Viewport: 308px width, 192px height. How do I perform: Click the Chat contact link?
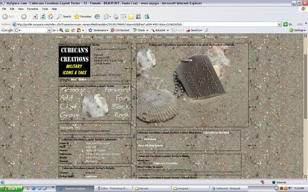click(x=68, y=107)
